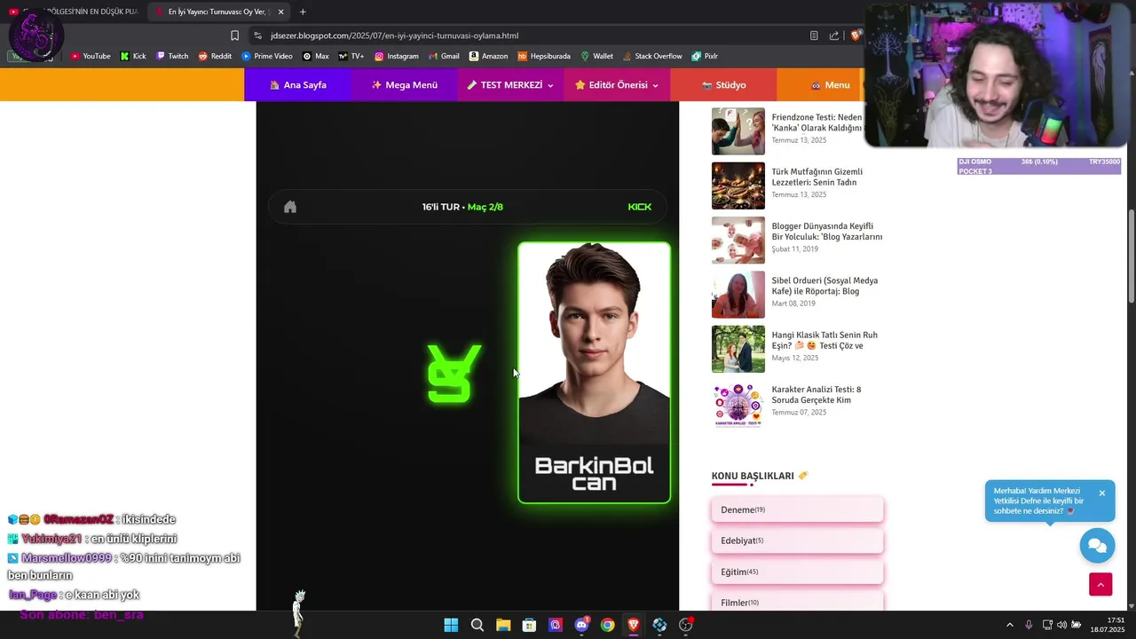Open the Gmail bookmark
The width and height of the screenshot is (1136, 639).
[x=444, y=56]
